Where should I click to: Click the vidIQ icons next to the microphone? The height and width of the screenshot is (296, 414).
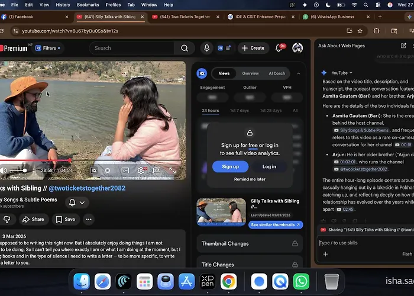click(x=224, y=48)
